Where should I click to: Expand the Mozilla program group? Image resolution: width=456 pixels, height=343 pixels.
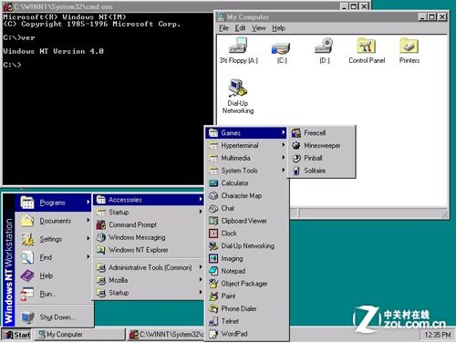pos(149,280)
